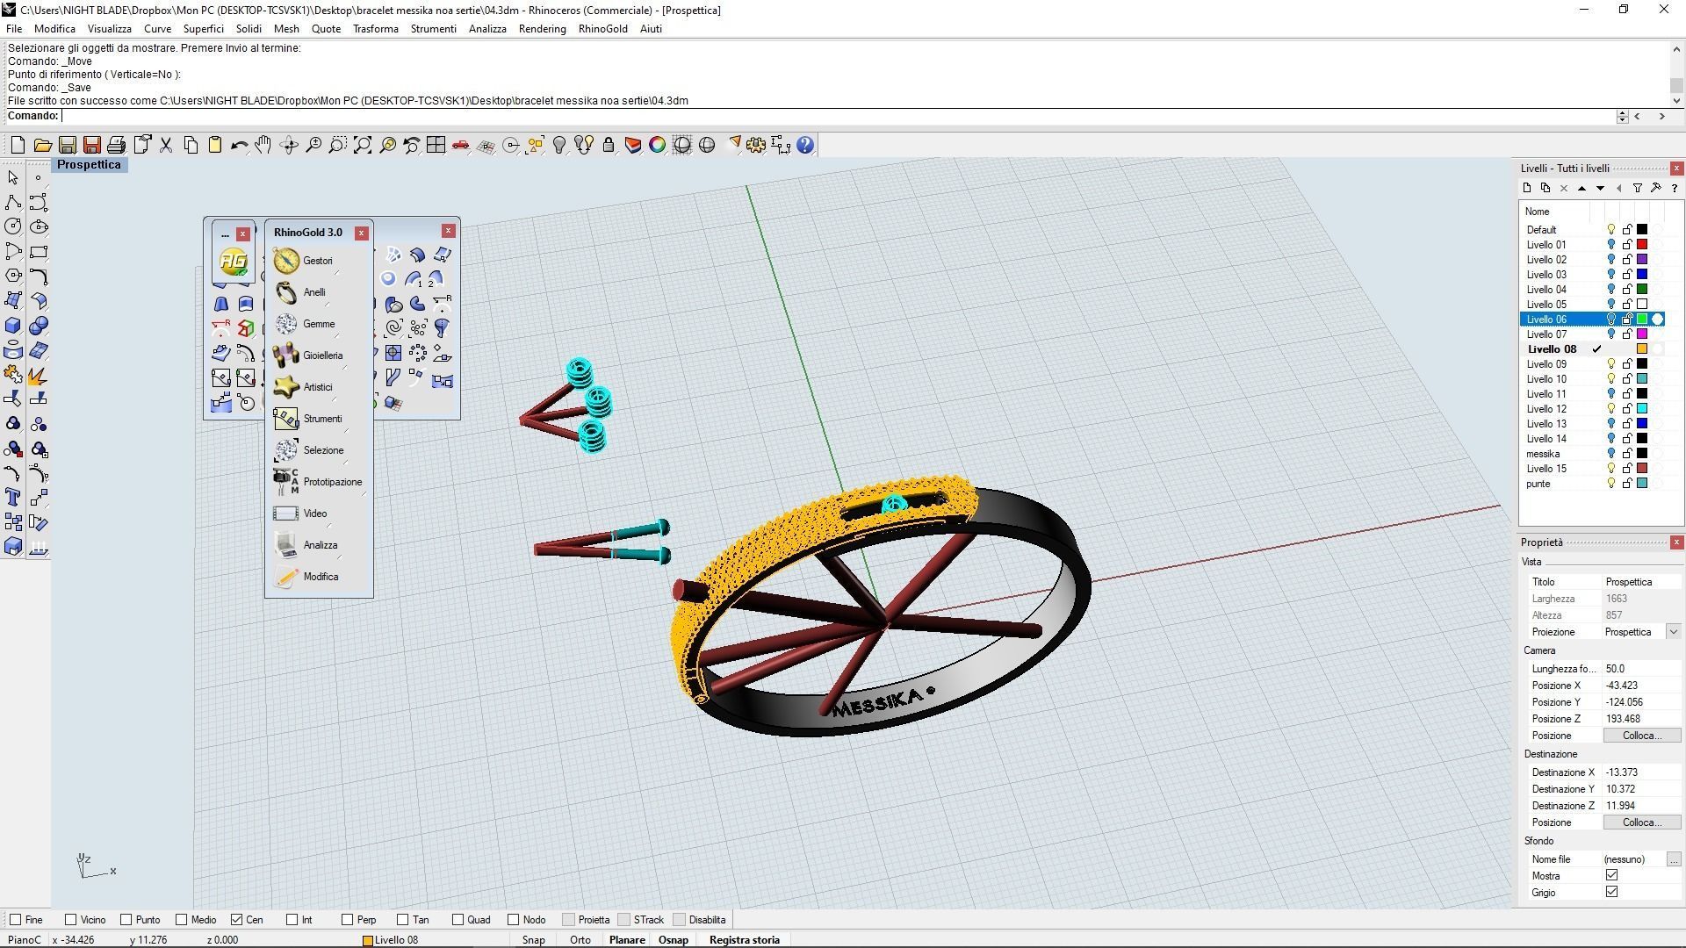
Task: Toggle the Osnap status bar button
Action: click(x=673, y=940)
